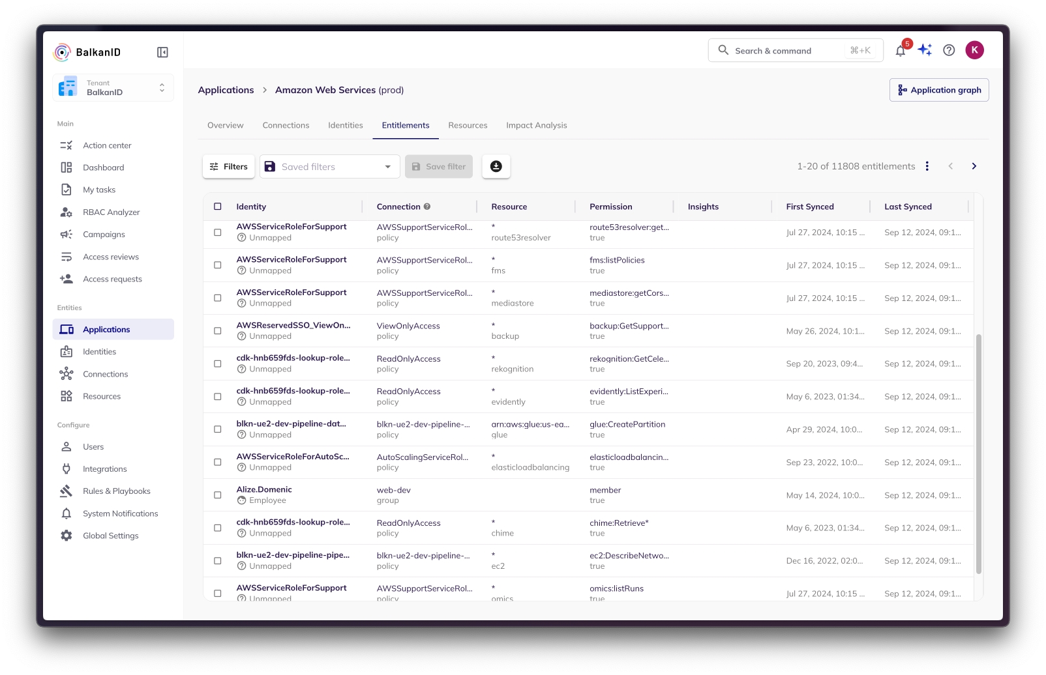
Task: Switch to the Resources tab
Action: (x=468, y=125)
